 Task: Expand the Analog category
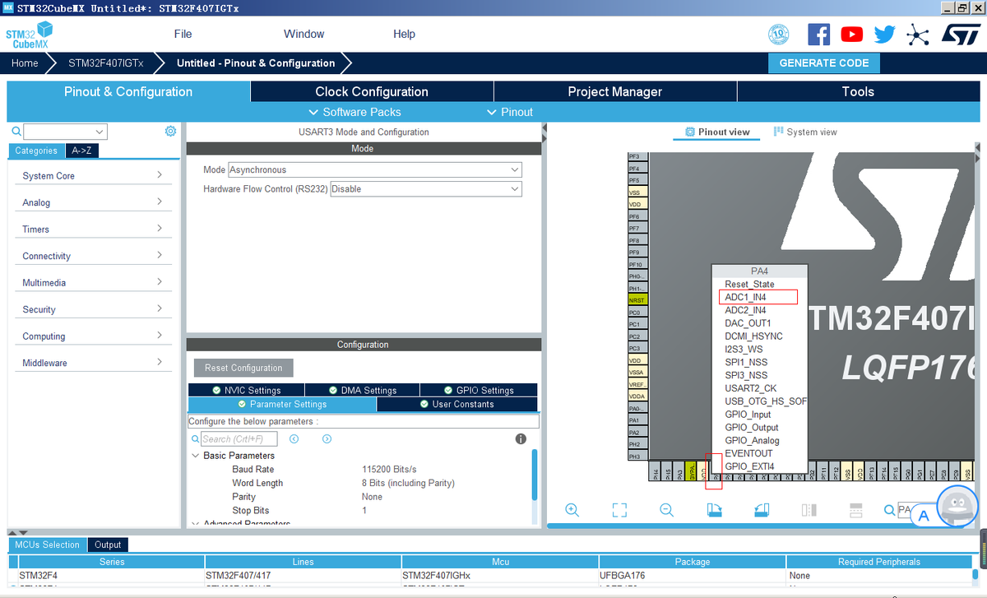click(92, 202)
